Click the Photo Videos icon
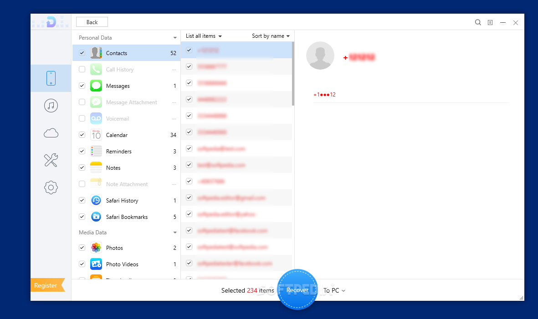This screenshot has width=538, height=319. click(x=96, y=264)
